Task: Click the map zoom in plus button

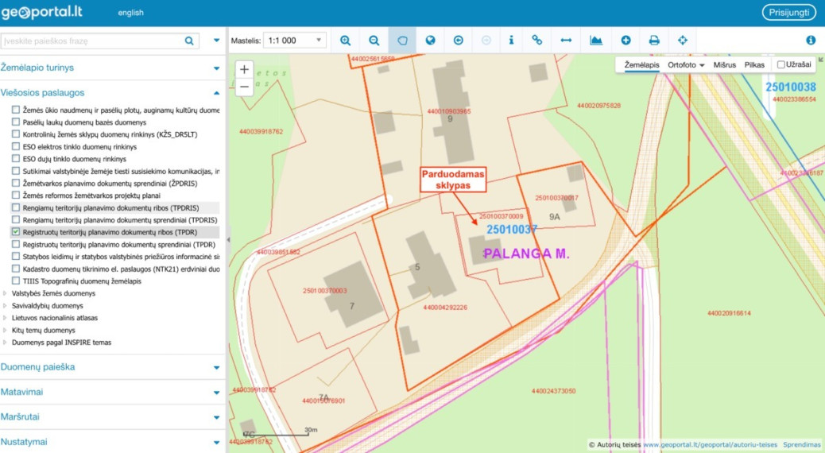Action: [244, 69]
